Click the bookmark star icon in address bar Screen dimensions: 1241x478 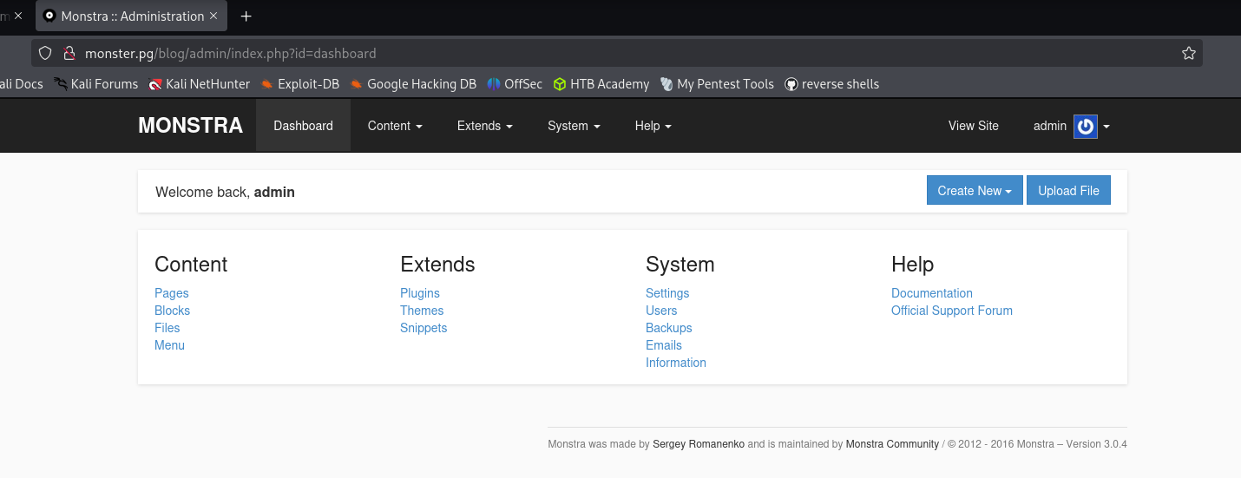pyautogui.click(x=1188, y=53)
